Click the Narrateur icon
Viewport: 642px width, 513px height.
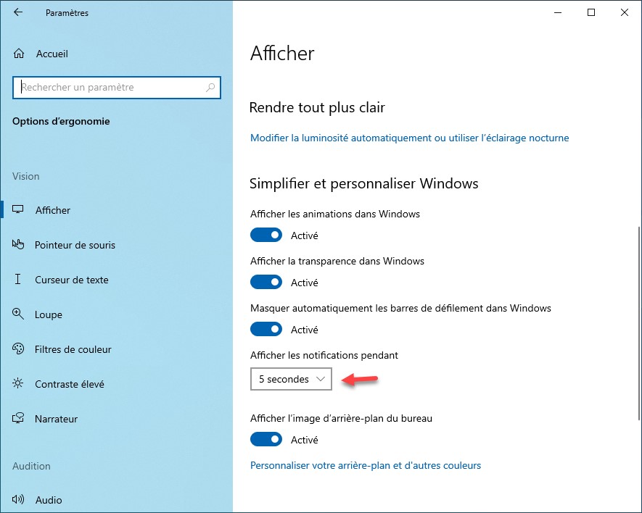pyautogui.click(x=19, y=419)
